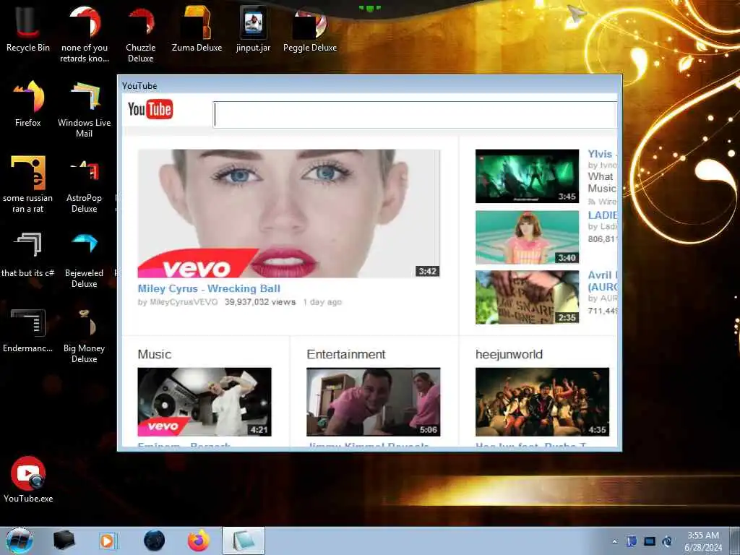Select the Windows Live Mail desktop icon
740x555 pixels.
coord(85,109)
